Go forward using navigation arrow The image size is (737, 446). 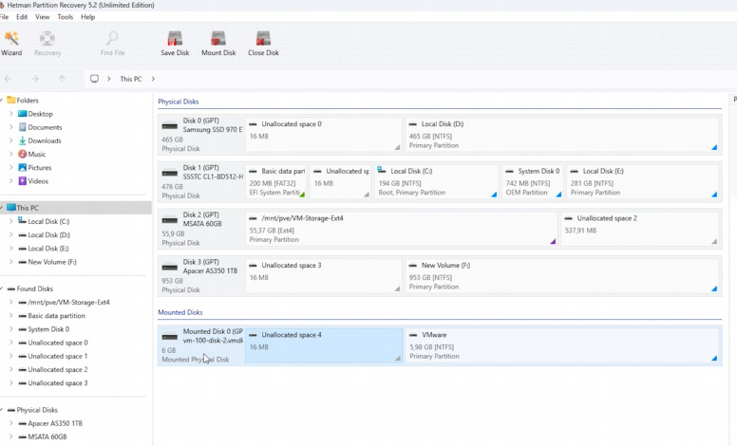click(x=35, y=79)
